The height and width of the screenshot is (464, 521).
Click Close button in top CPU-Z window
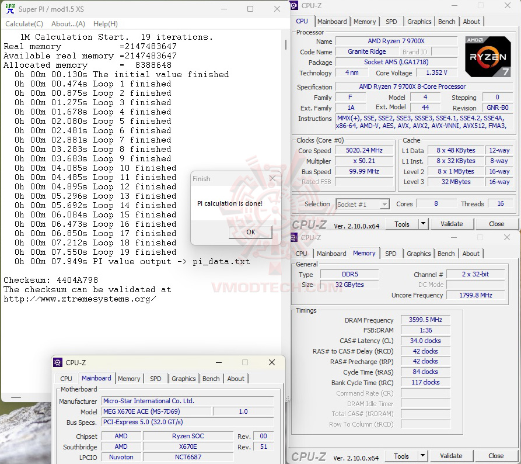(x=496, y=224)
